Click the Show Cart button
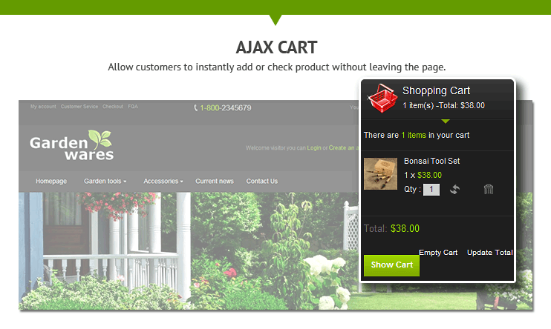The height and width of the screenshot is (329, 551). point(391,265)
